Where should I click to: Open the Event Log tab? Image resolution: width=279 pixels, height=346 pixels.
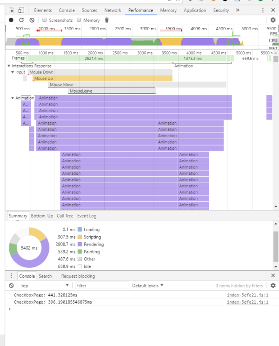(x=86, y=216)
